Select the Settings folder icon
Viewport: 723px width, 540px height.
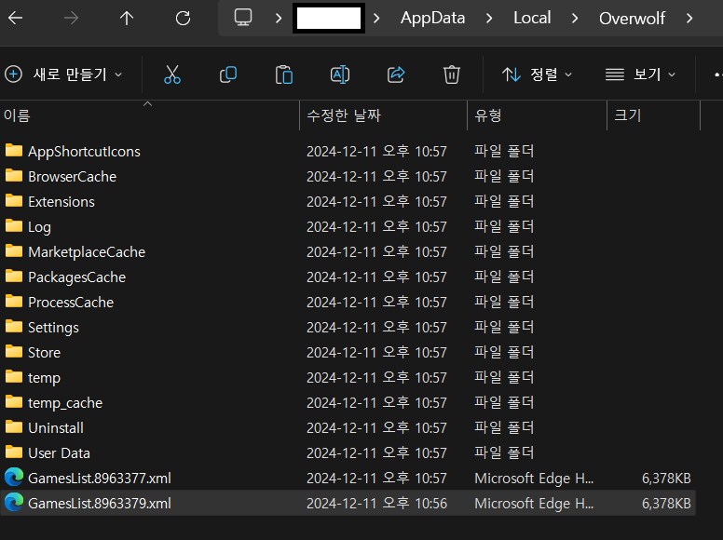[14, 326]
